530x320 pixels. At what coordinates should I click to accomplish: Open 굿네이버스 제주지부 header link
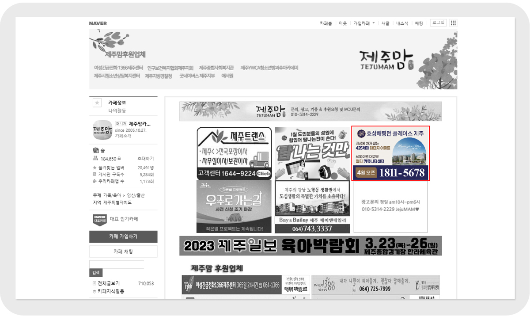click(197, 76)
